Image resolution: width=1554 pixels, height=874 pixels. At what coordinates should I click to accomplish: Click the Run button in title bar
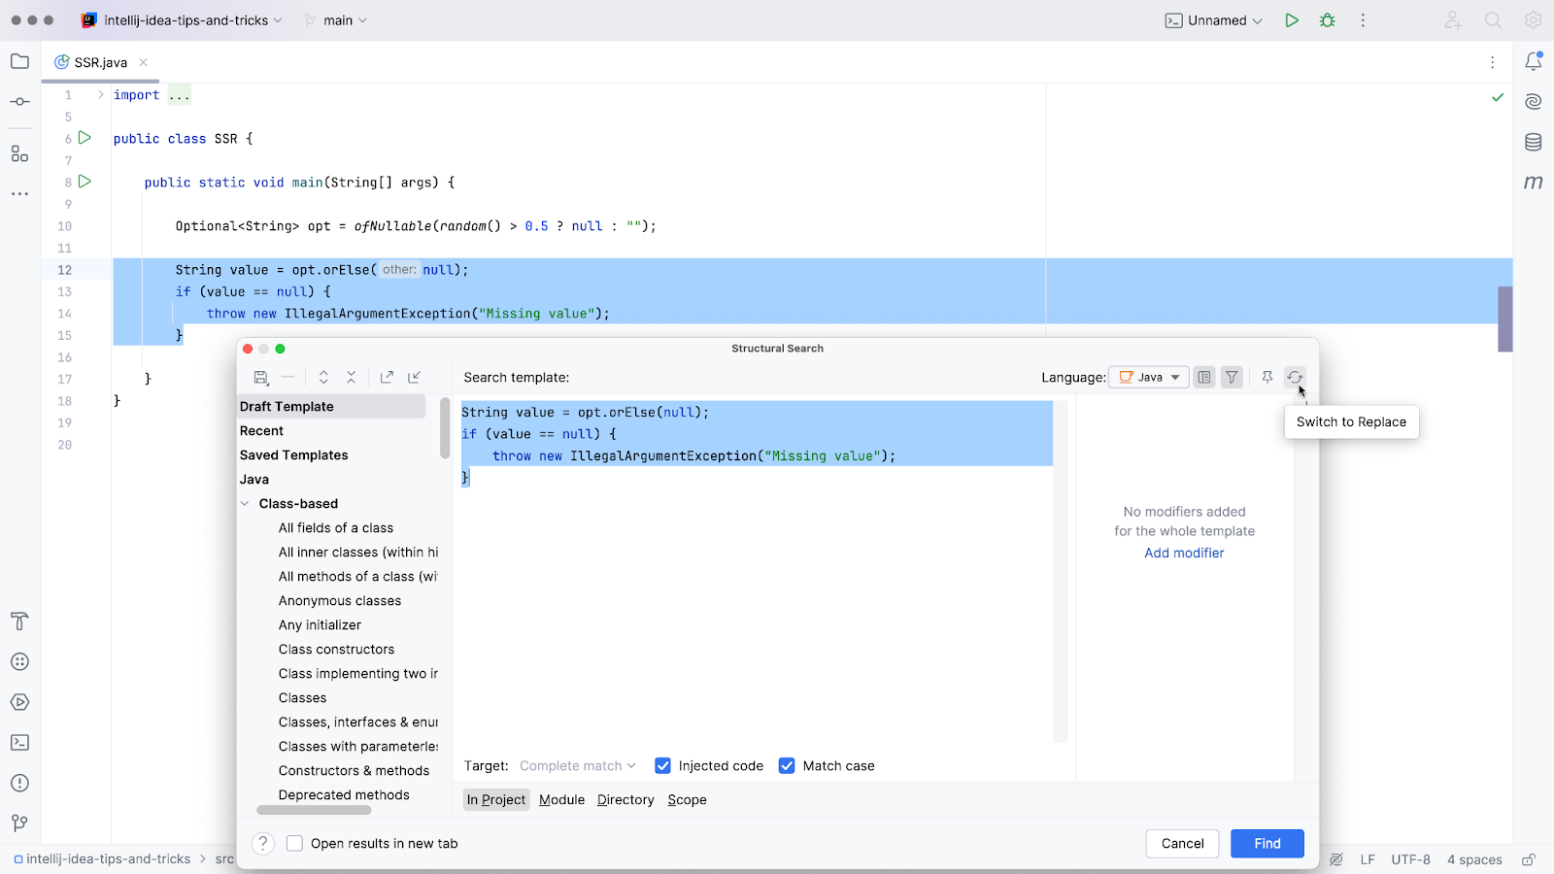pos(1292,20)
